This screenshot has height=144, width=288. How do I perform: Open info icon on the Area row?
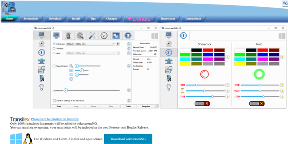tap(129, 53)
